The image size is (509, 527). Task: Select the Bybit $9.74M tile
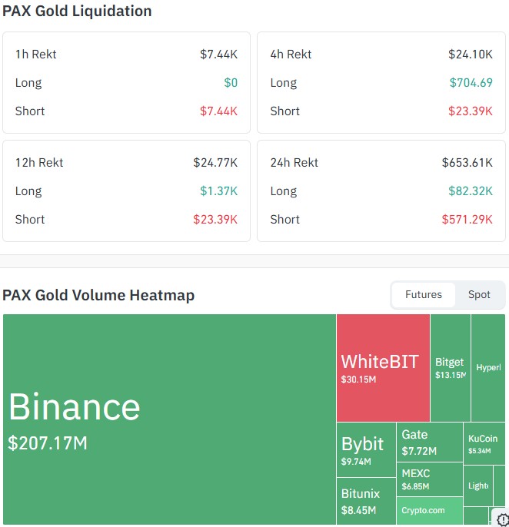366,449
